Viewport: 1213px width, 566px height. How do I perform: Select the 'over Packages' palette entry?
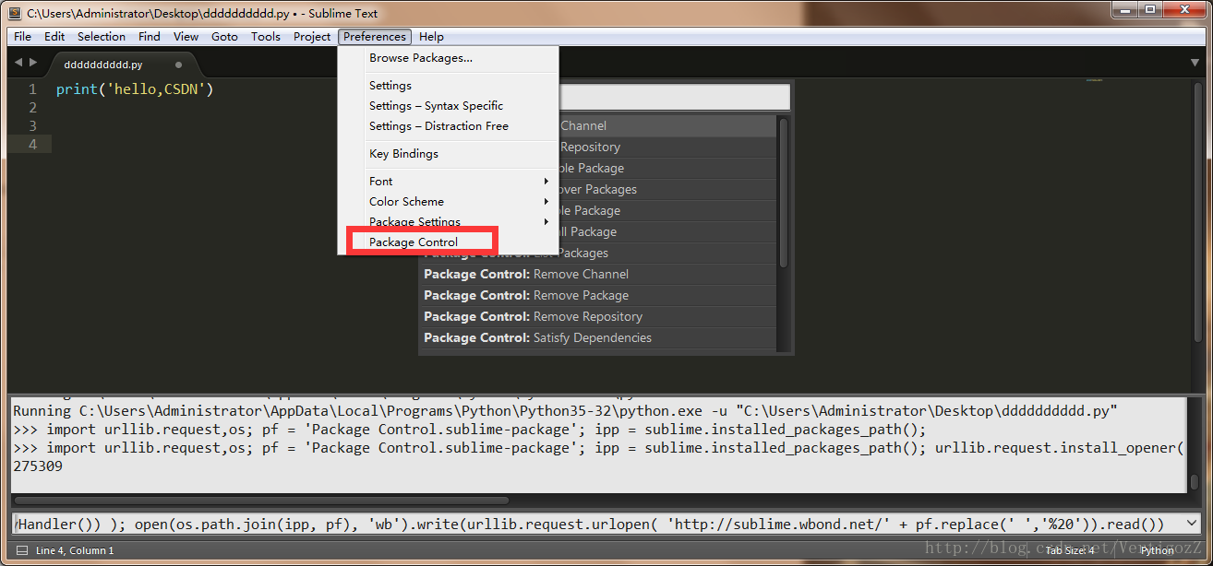[x=667, y=189]
